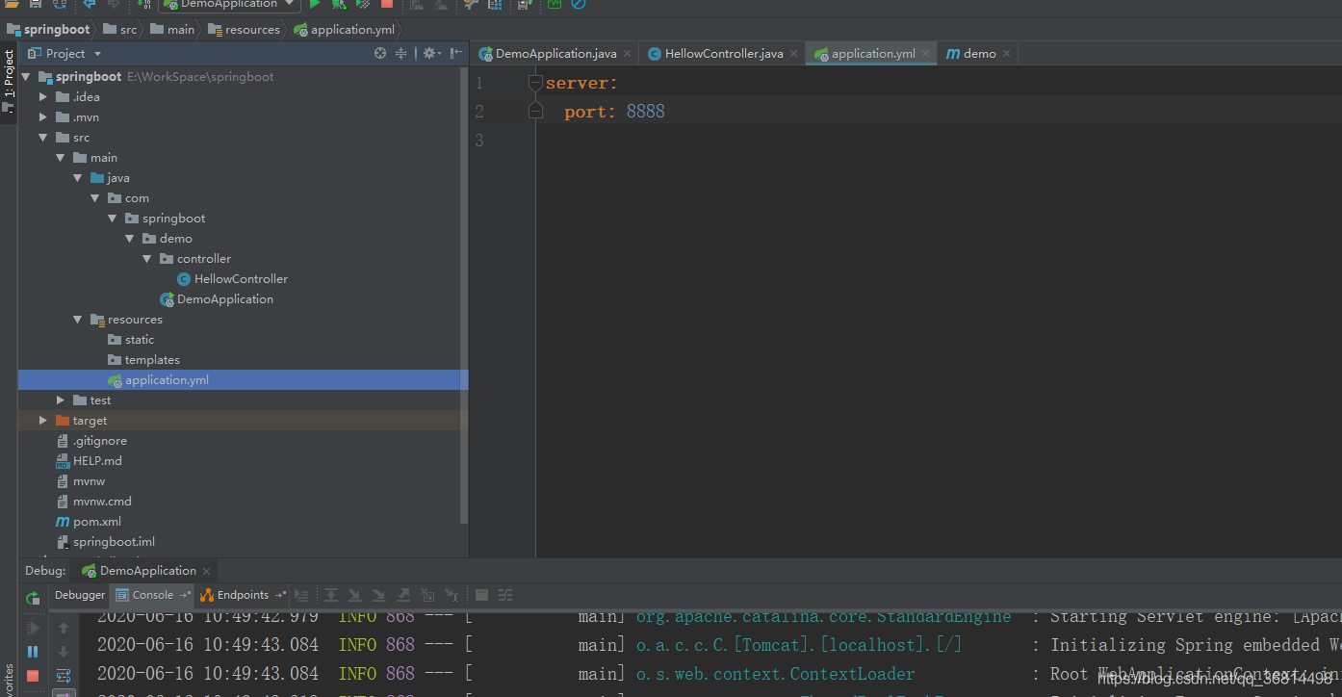Select HellowController class in project tree

click(232, 279)
